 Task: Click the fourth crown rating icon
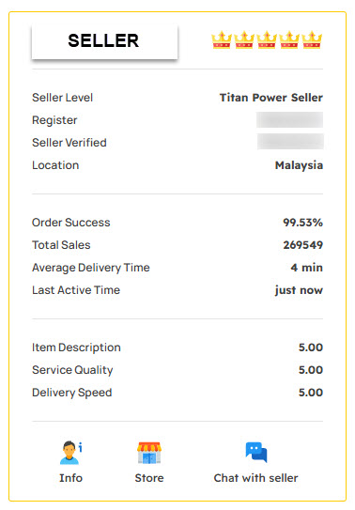click(289, 39)
